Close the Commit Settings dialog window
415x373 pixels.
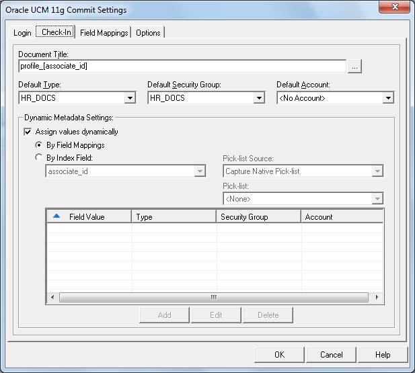click(x=396, y=9)
